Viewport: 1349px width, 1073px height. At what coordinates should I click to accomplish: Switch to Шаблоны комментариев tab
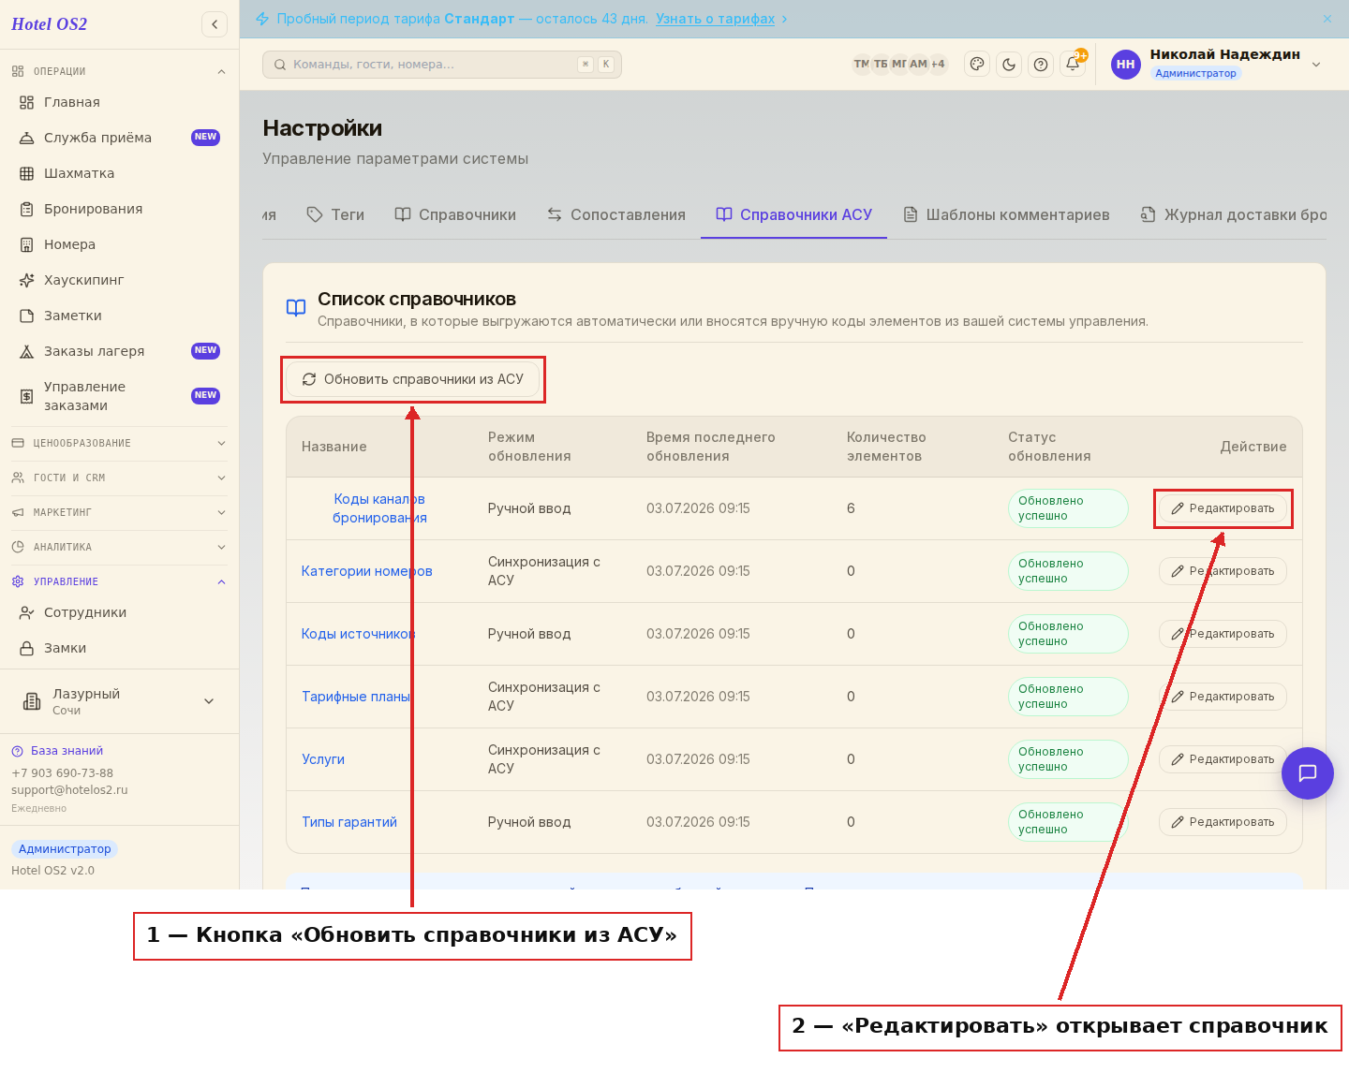1007,214
